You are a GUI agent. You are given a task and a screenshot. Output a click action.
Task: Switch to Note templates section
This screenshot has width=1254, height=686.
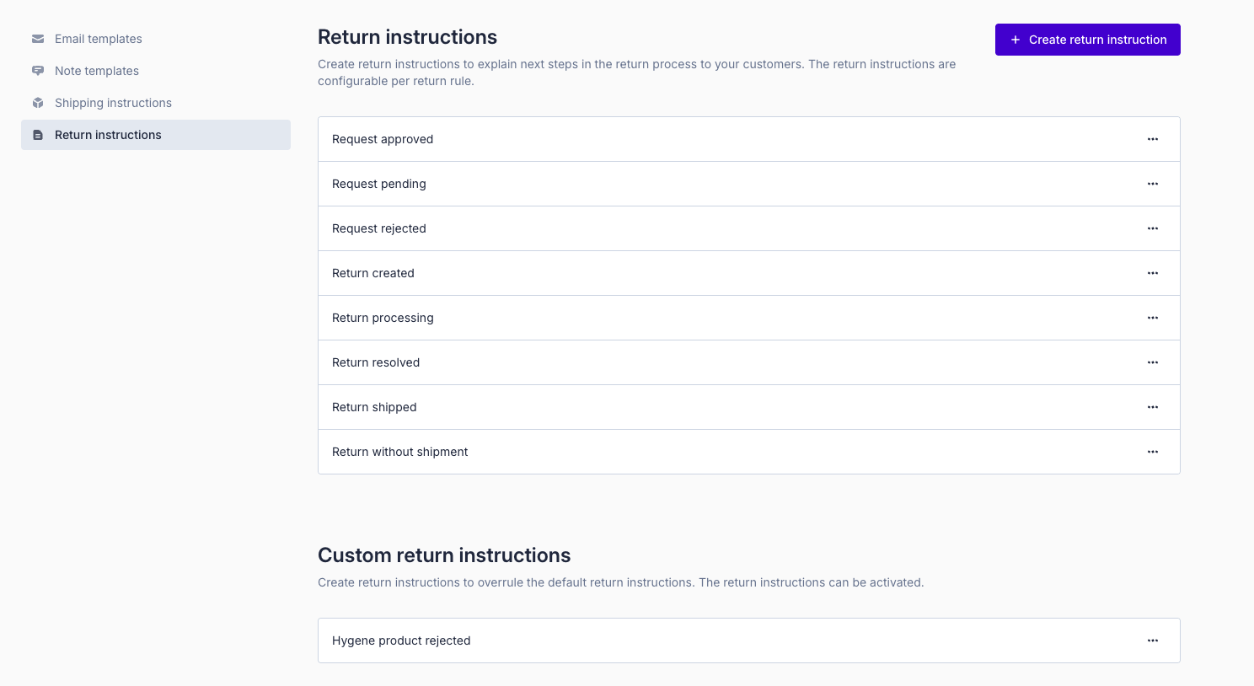click(97, 71)
